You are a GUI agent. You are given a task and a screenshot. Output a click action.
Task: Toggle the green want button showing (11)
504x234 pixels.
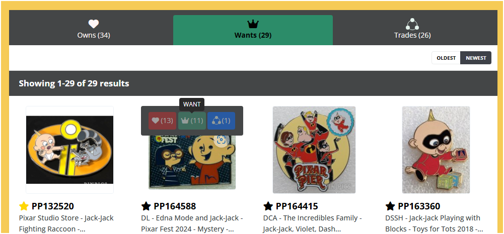192,121
